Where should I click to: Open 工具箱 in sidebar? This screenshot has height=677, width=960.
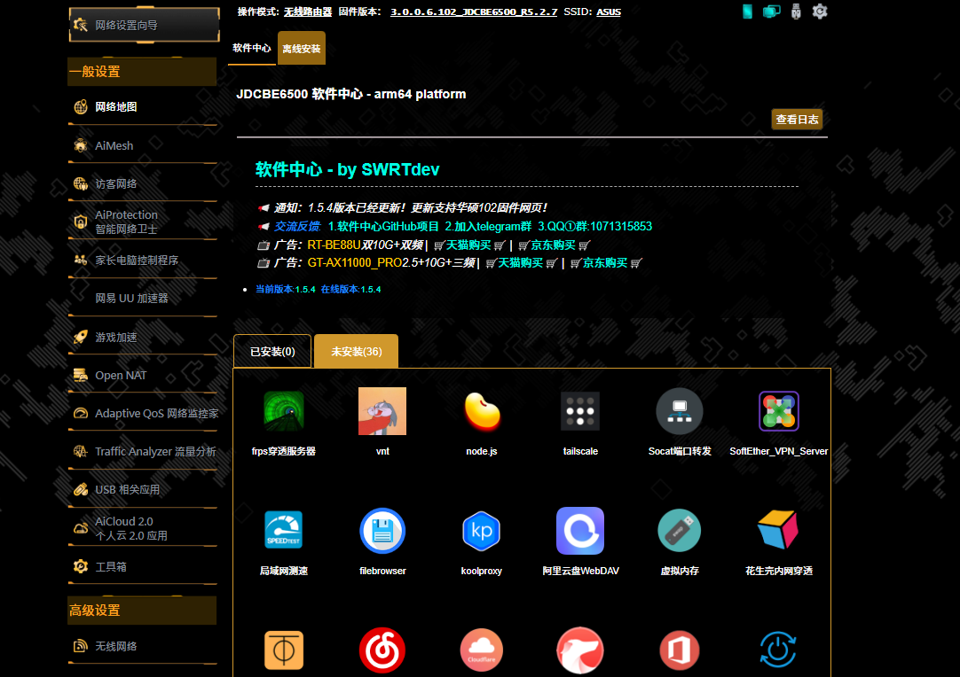(143, 566)
